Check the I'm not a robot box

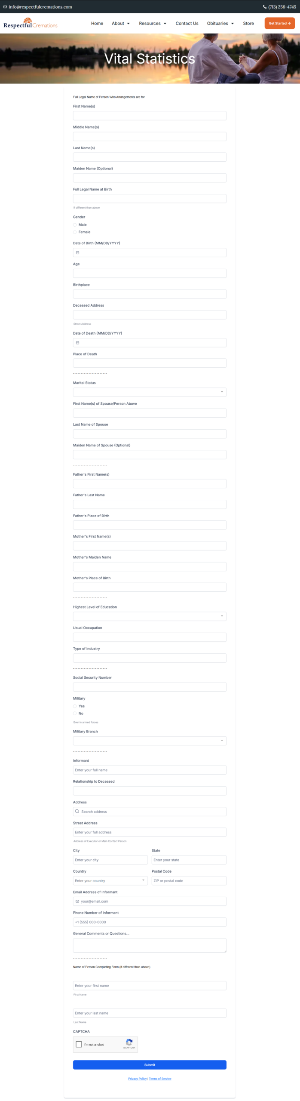tap(79, 1044)
